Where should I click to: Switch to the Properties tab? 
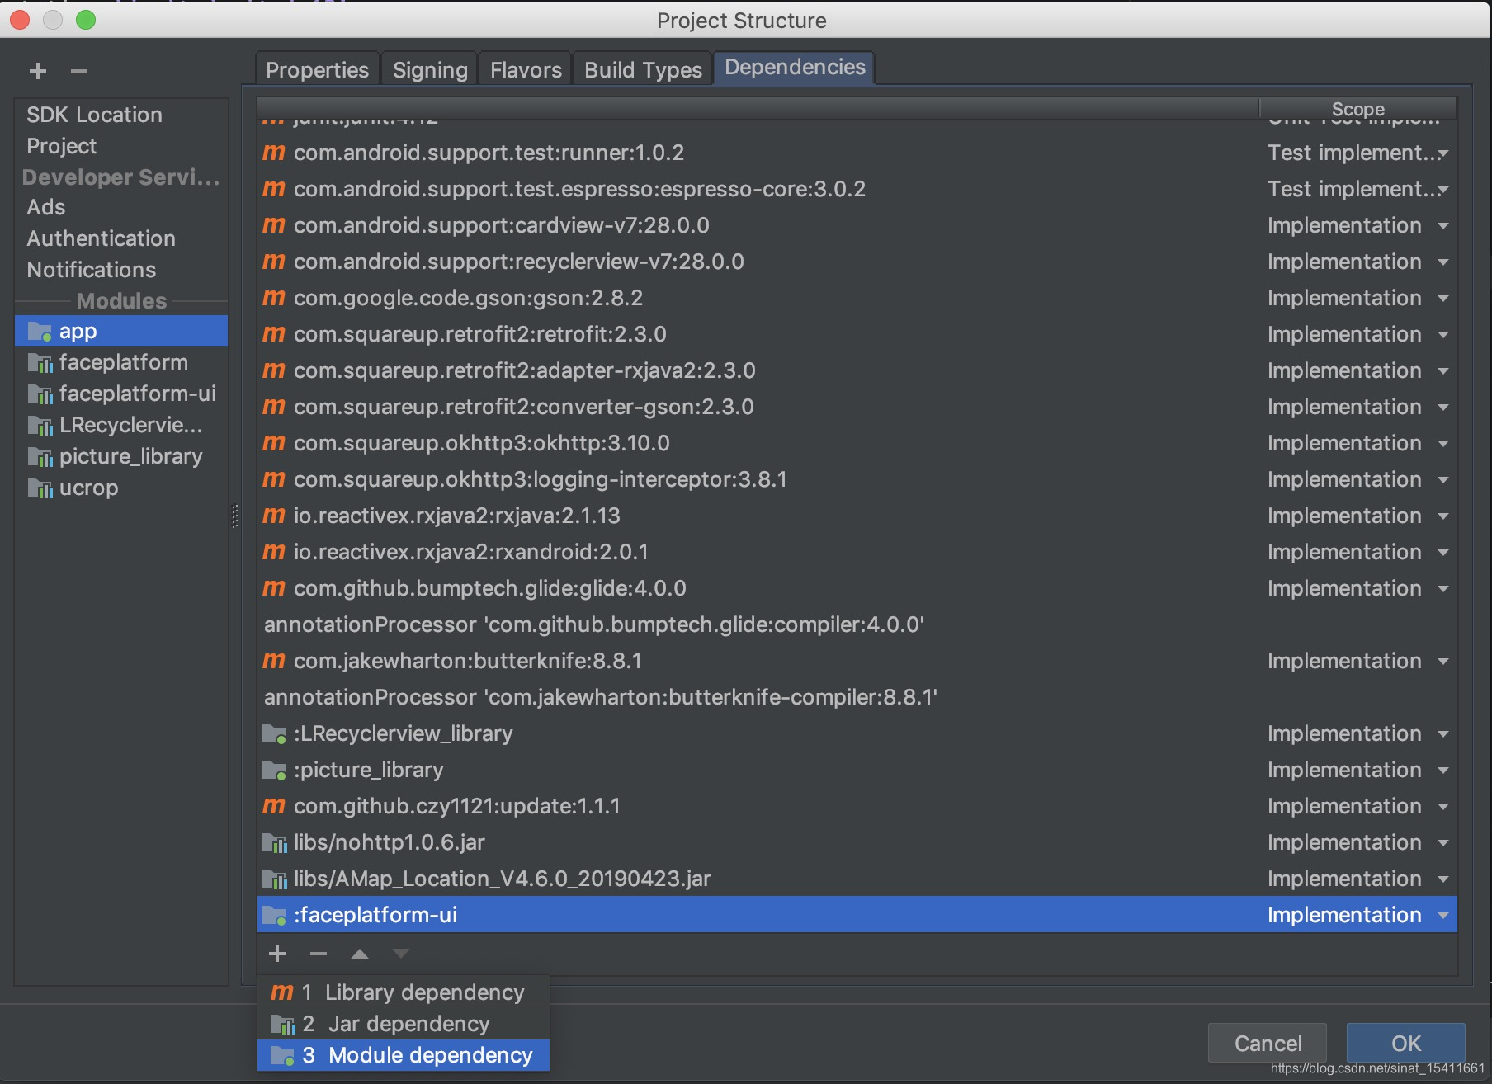pos(317,69)
